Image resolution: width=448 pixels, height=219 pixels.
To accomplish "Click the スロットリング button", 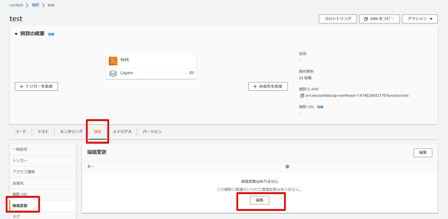I will click(x=337, y=19).
